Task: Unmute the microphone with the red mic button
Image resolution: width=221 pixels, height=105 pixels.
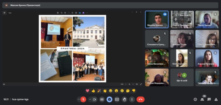Action: 83,99
